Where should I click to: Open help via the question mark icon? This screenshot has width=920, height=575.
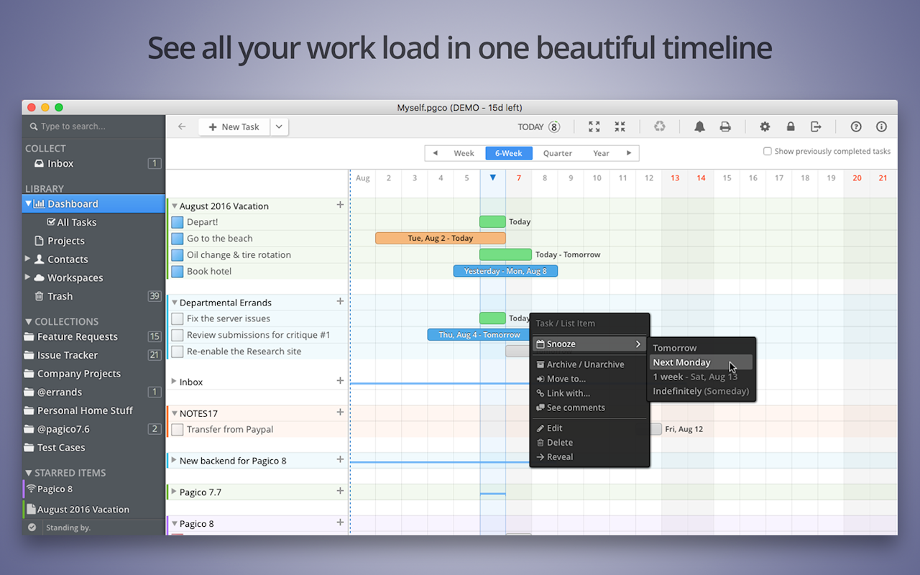pos(856,126)
